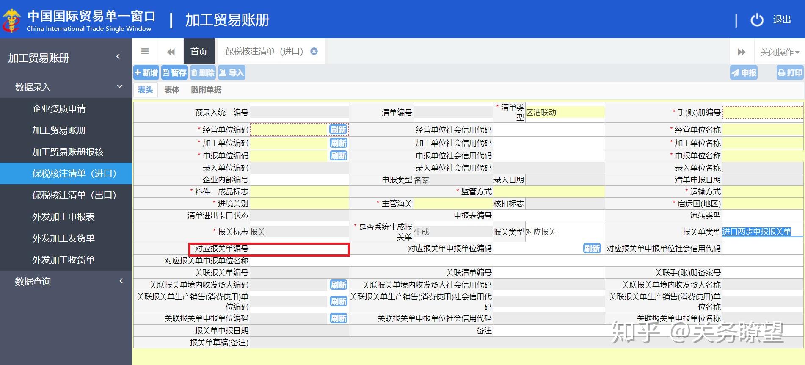Open the 监管方式 field
Screen dimensions: 805x365
click(x=549, y=191)
